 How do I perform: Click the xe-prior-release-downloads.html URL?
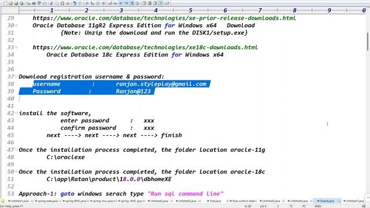tap(164, 18)
